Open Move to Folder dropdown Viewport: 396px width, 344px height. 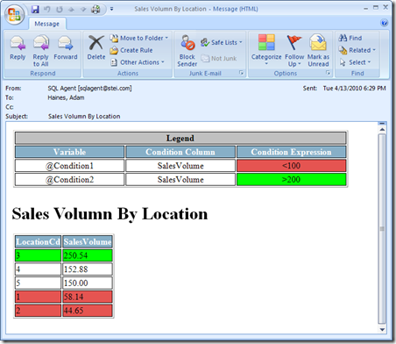click(139, 38)
